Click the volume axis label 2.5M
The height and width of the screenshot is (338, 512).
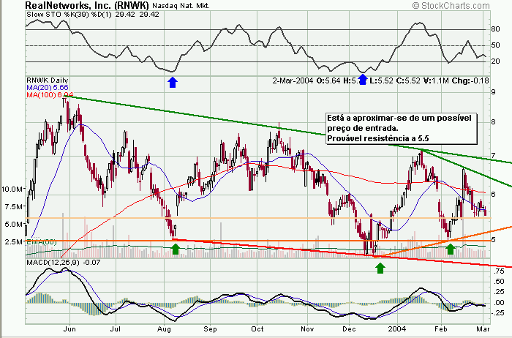point(14,241)
